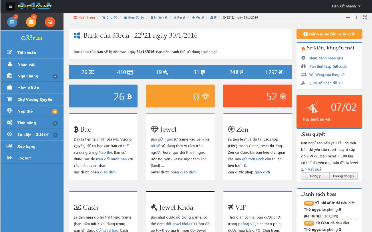
Task: Open the orange card icon with badge 21
Action: (31, 22)
